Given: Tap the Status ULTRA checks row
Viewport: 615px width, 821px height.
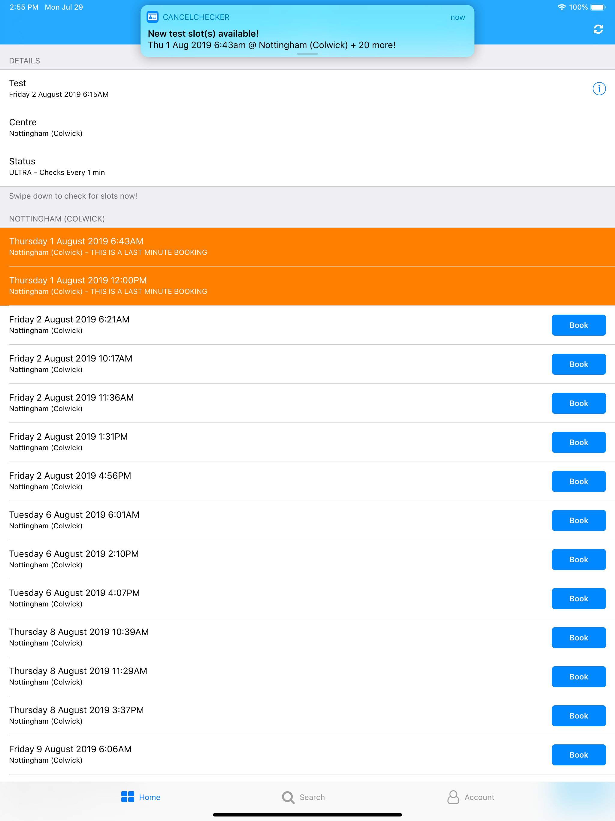Looking at the screenshot, I should 307,167.
